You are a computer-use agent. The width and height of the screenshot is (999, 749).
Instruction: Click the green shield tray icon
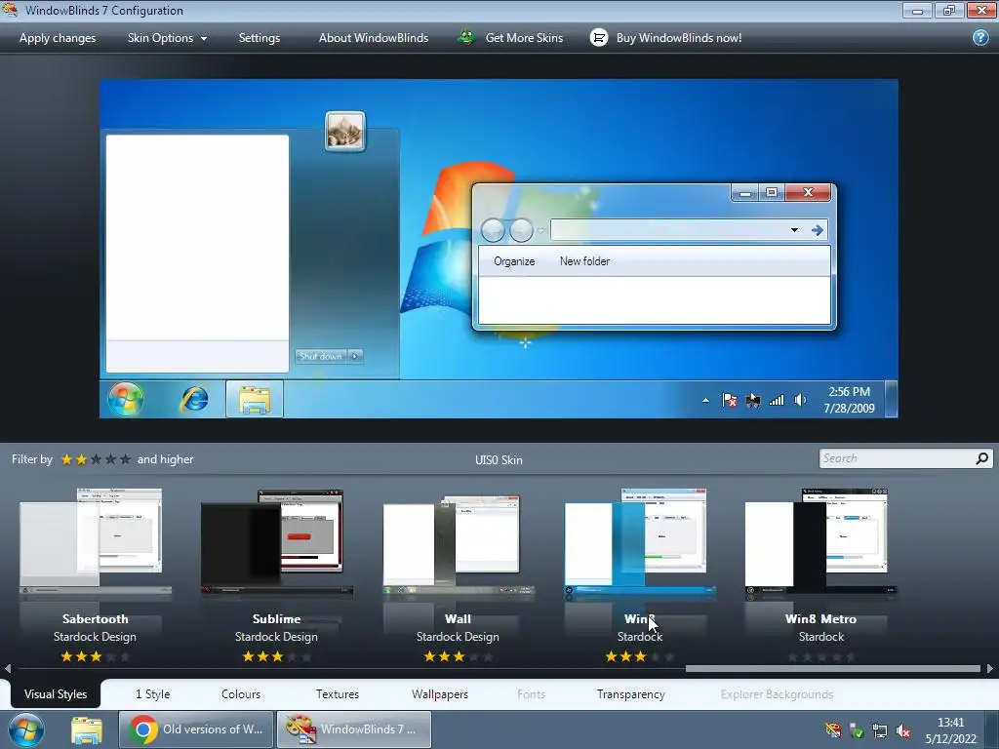(857, 731)
